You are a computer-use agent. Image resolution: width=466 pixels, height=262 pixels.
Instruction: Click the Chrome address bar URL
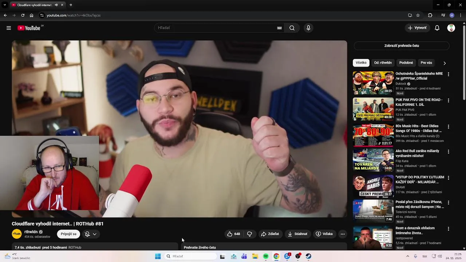74,15
